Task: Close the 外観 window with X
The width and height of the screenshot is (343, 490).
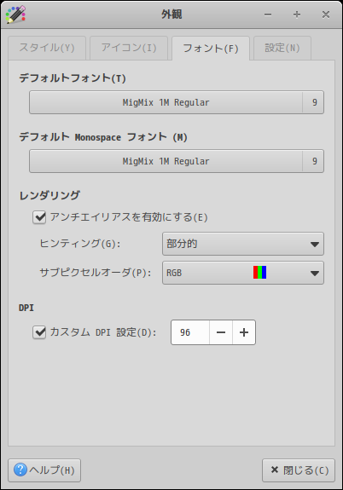Action: pos(326,14)
